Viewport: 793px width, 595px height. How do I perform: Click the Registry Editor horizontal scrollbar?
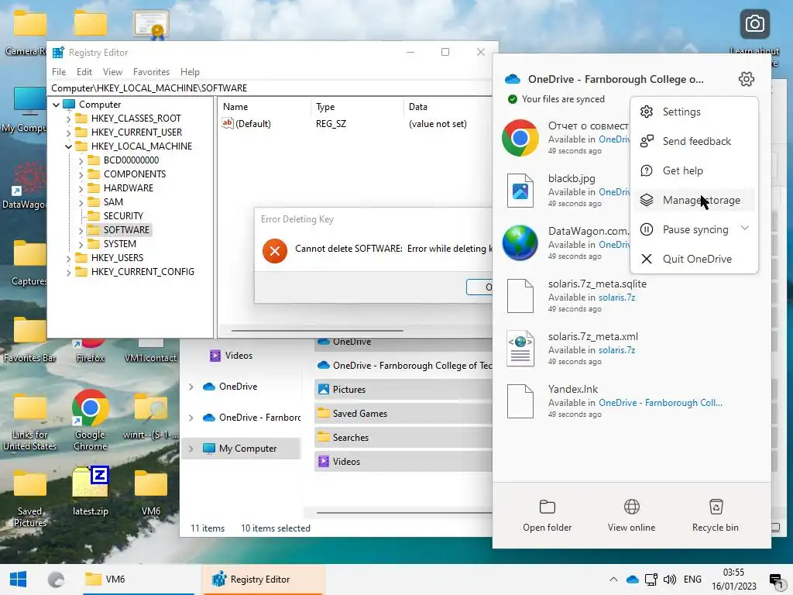point(317,331)
